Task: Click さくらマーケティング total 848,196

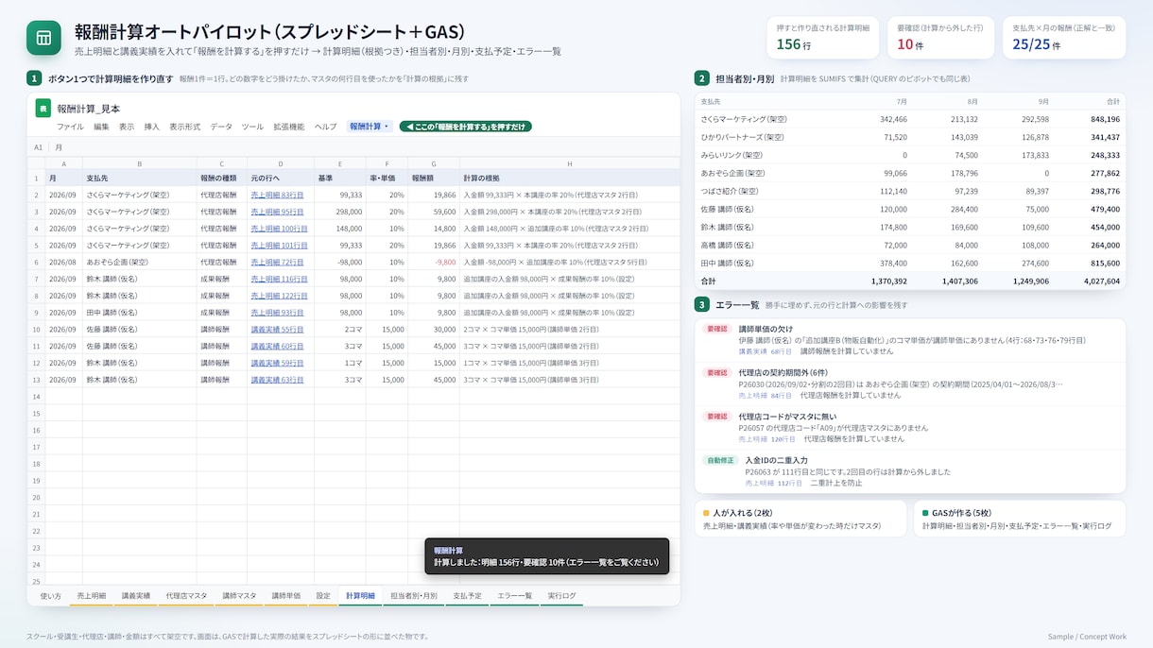Action: click(1104, 119)
